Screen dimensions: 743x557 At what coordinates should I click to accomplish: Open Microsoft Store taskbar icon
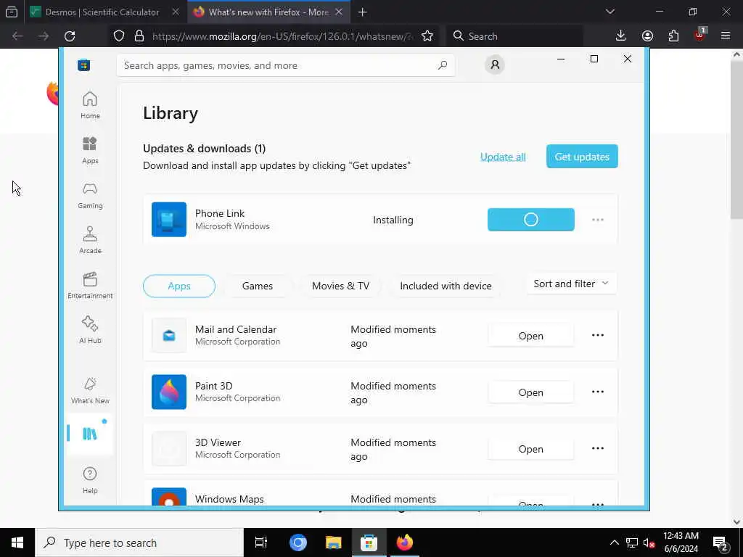point(369,542)
